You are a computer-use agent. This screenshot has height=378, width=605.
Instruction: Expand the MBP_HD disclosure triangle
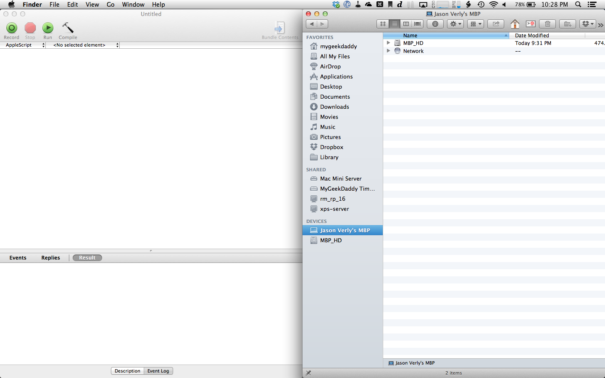[x=388, y=43]
